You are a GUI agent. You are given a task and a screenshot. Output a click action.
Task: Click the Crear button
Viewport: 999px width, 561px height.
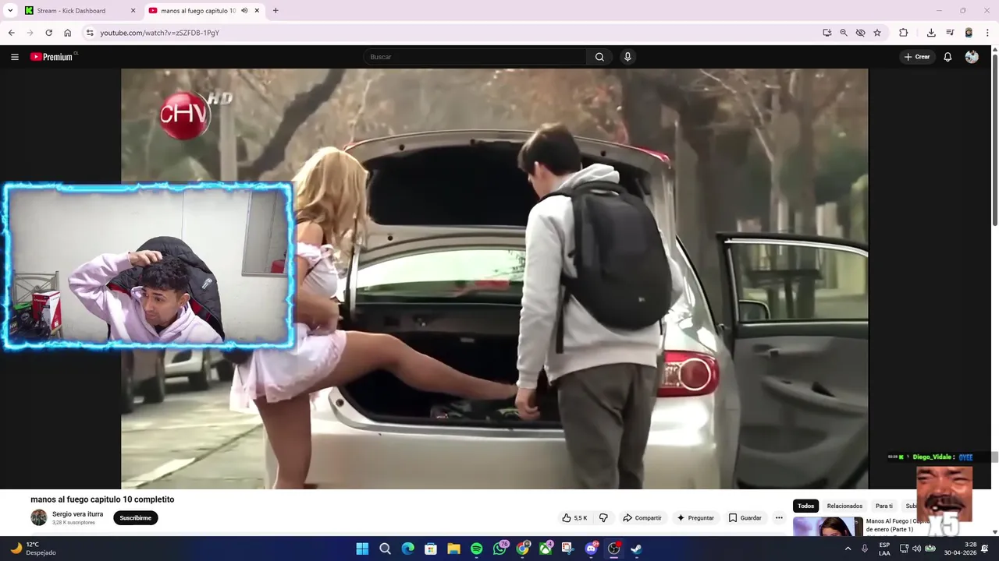point(917,57)
